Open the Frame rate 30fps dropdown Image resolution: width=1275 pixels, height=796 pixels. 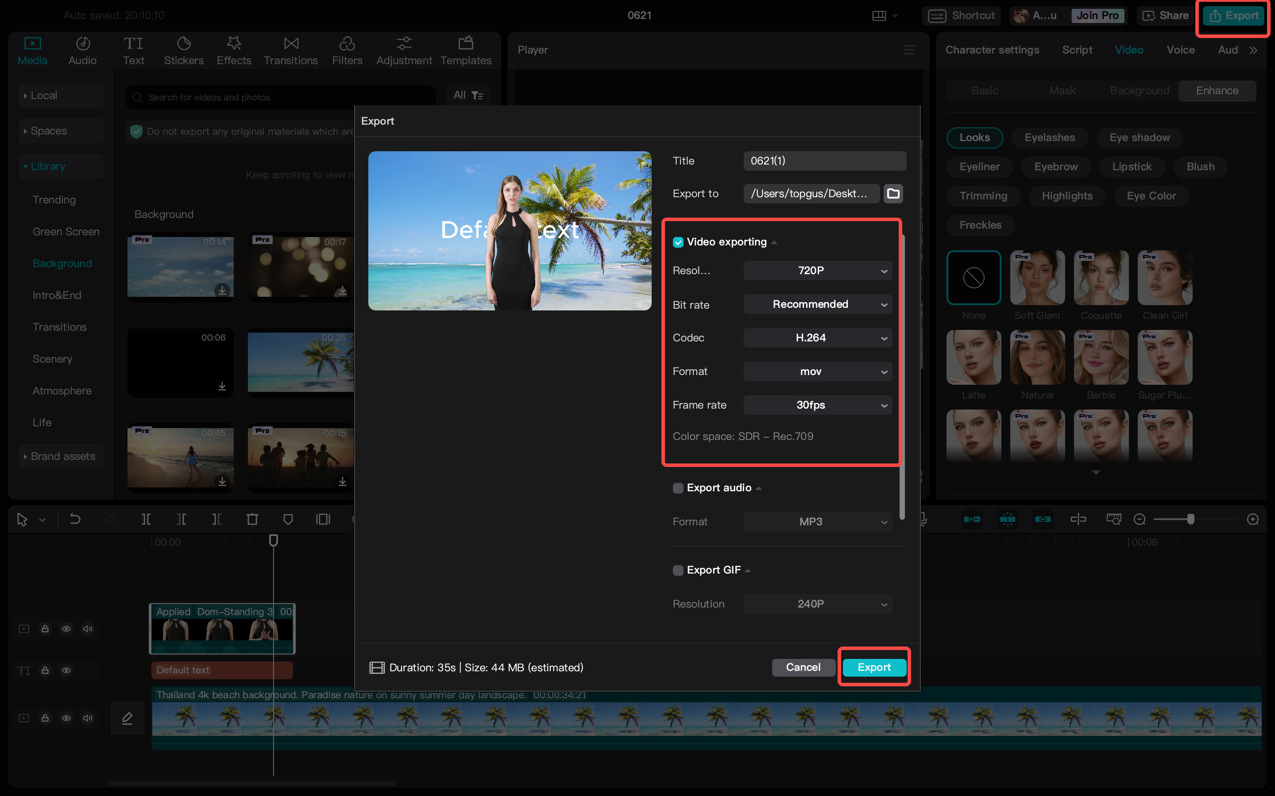(x=817, y=405)
